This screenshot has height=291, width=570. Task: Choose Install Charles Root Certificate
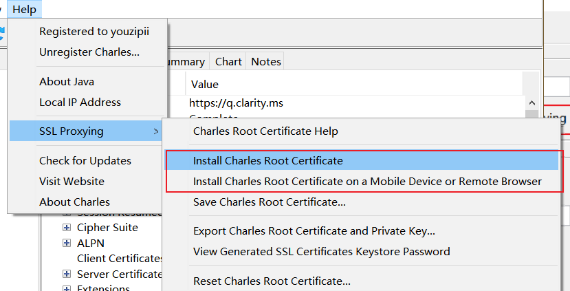[362, 161]
